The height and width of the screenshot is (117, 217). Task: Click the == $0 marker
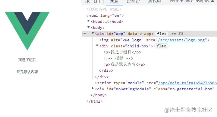(177, 34)
